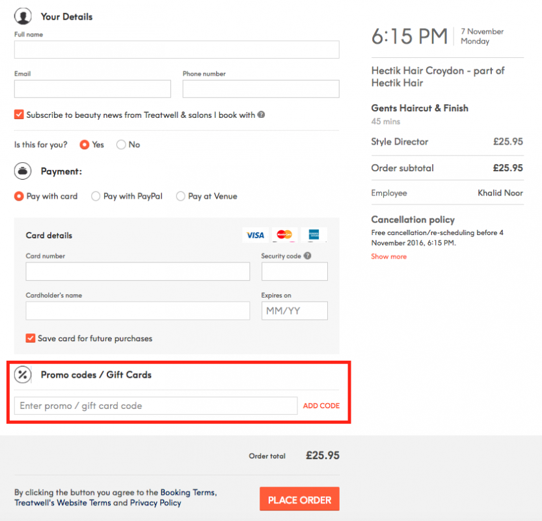The width and height of the screenshot is (542, 521).
Task: Click Card details heading
Action: 49,235
